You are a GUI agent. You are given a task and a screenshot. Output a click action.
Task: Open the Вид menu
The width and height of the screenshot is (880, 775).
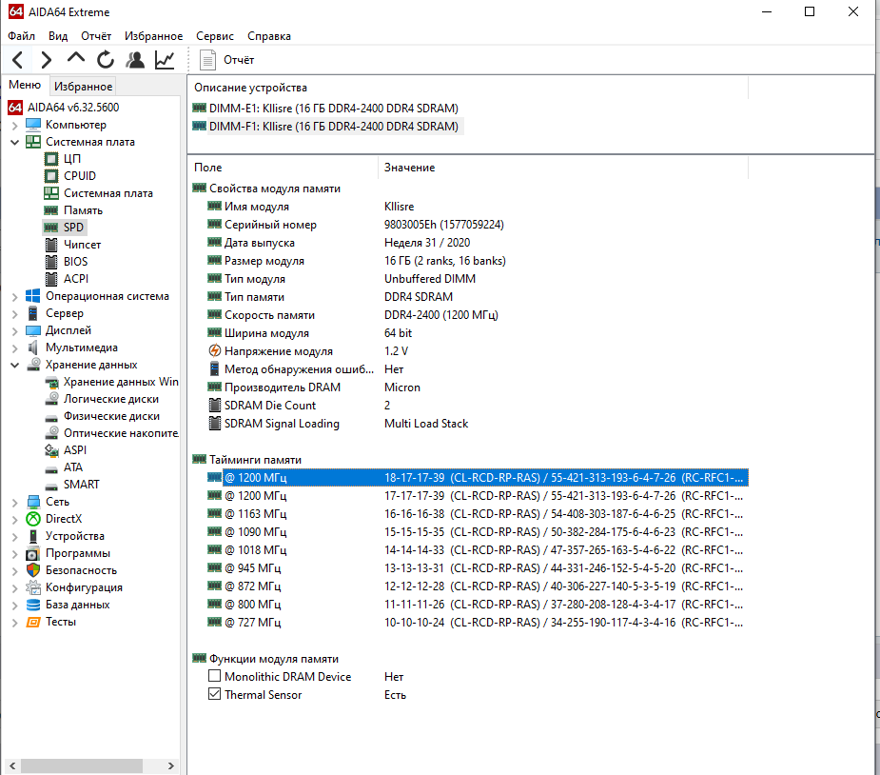pyautogui.click(x=58, y=36)
